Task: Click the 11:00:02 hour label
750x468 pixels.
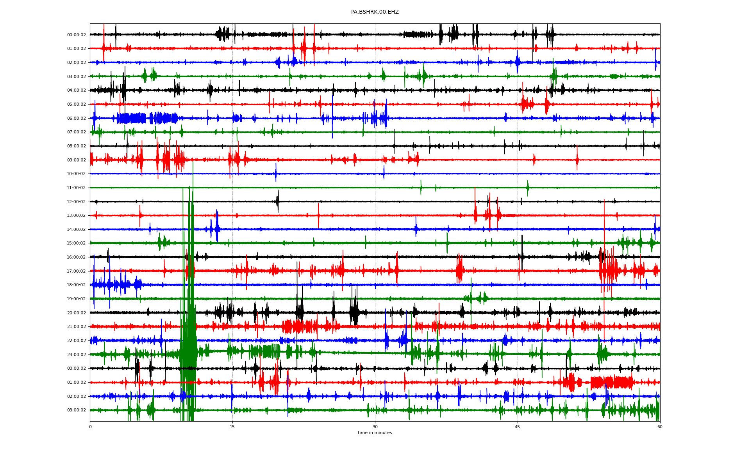Action: (x=76, y=188)
